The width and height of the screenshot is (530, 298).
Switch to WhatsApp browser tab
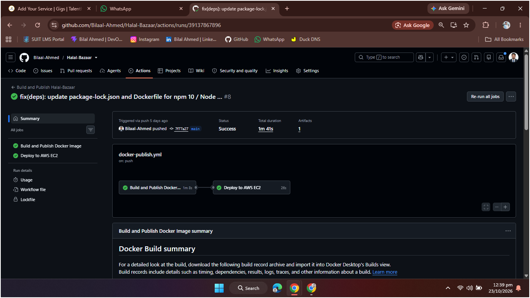tap(142, 8)
